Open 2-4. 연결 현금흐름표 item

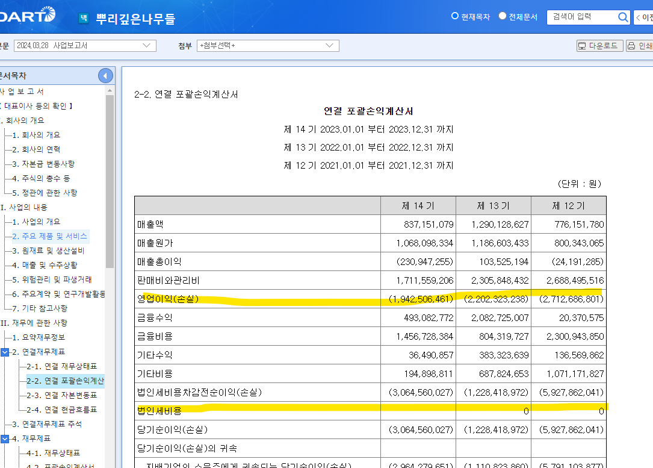tap(61, 410)
